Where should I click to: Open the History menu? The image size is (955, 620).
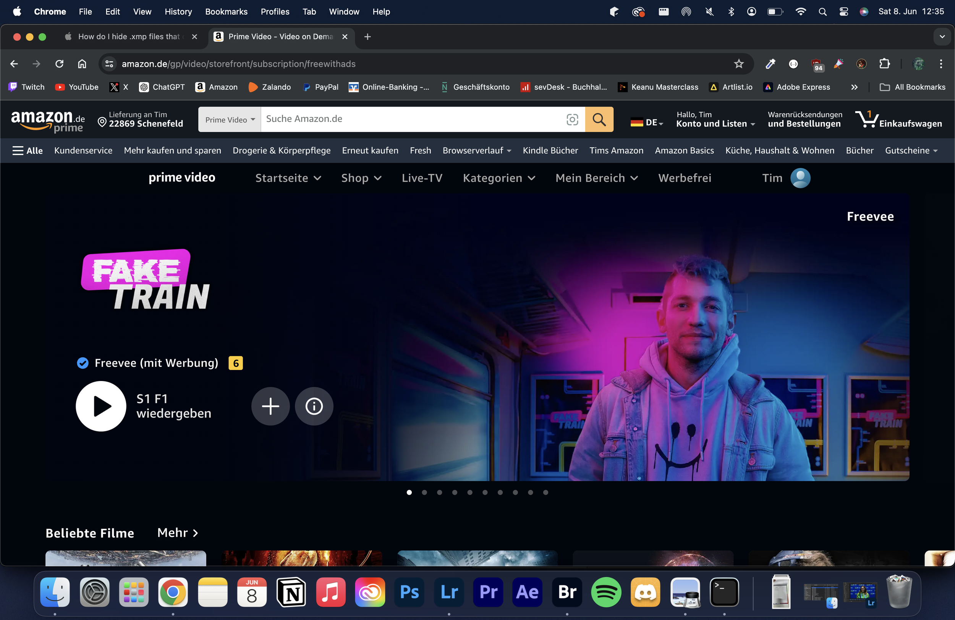178,11
